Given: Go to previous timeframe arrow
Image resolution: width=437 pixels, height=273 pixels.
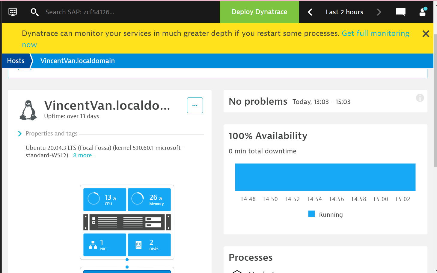Looking at the screenshot, I should pyautogui.click(x=310, y=12).
